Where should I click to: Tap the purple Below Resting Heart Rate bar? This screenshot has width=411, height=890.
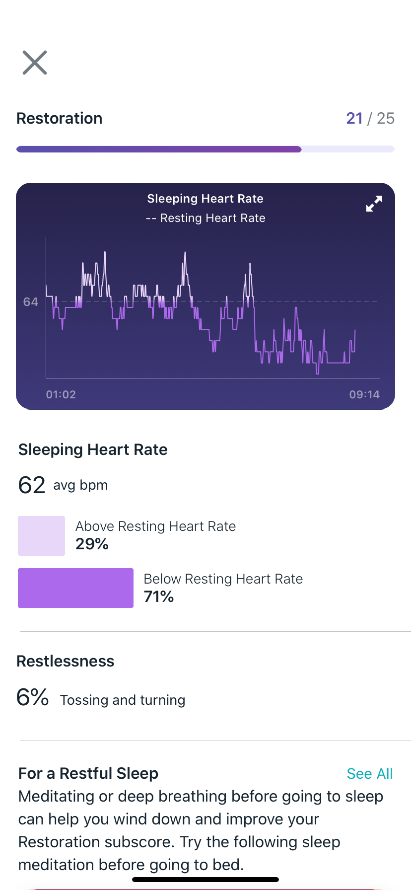coord(75,588)
